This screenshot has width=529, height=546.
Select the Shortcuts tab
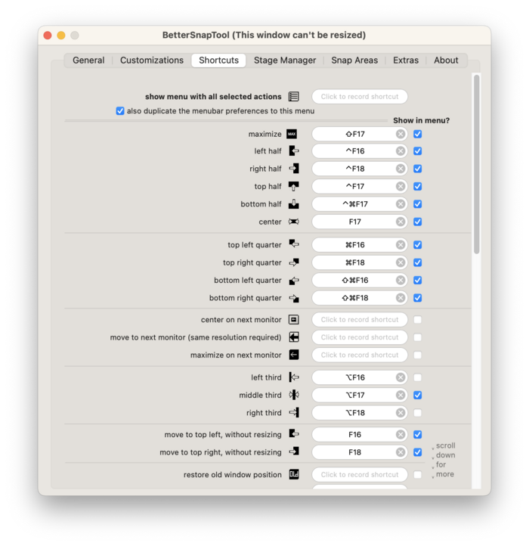click(218, 60)
